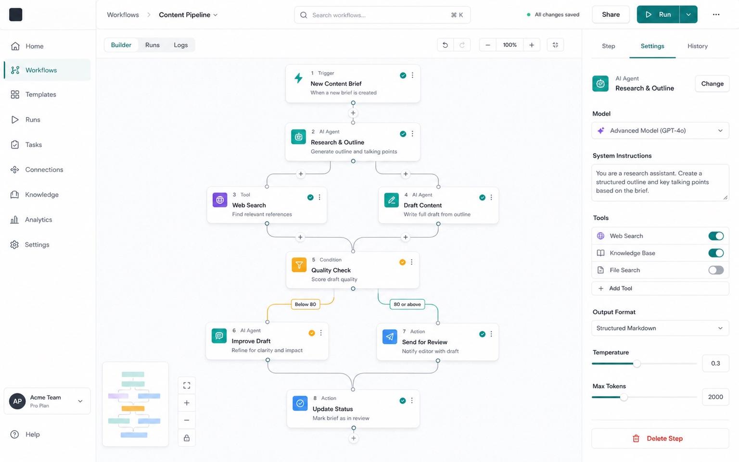Click the Send for Review paper plane icon
The height and width of the screenshot is (462, 739).
[x=390, y=337]
